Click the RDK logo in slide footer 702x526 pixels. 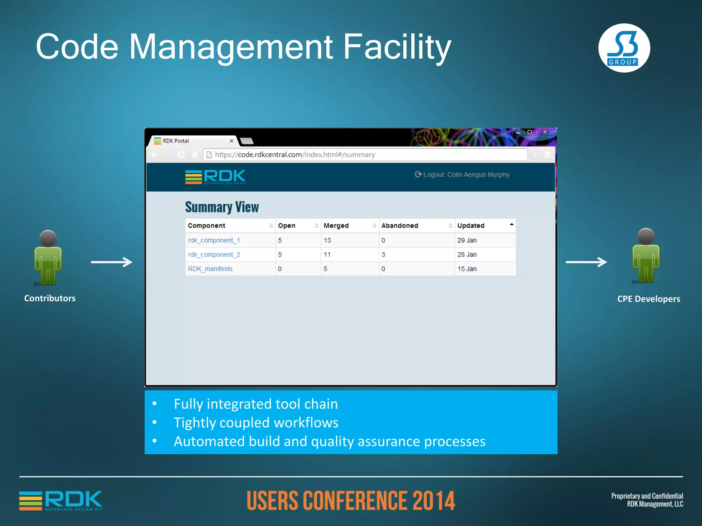tap(61, 501)
